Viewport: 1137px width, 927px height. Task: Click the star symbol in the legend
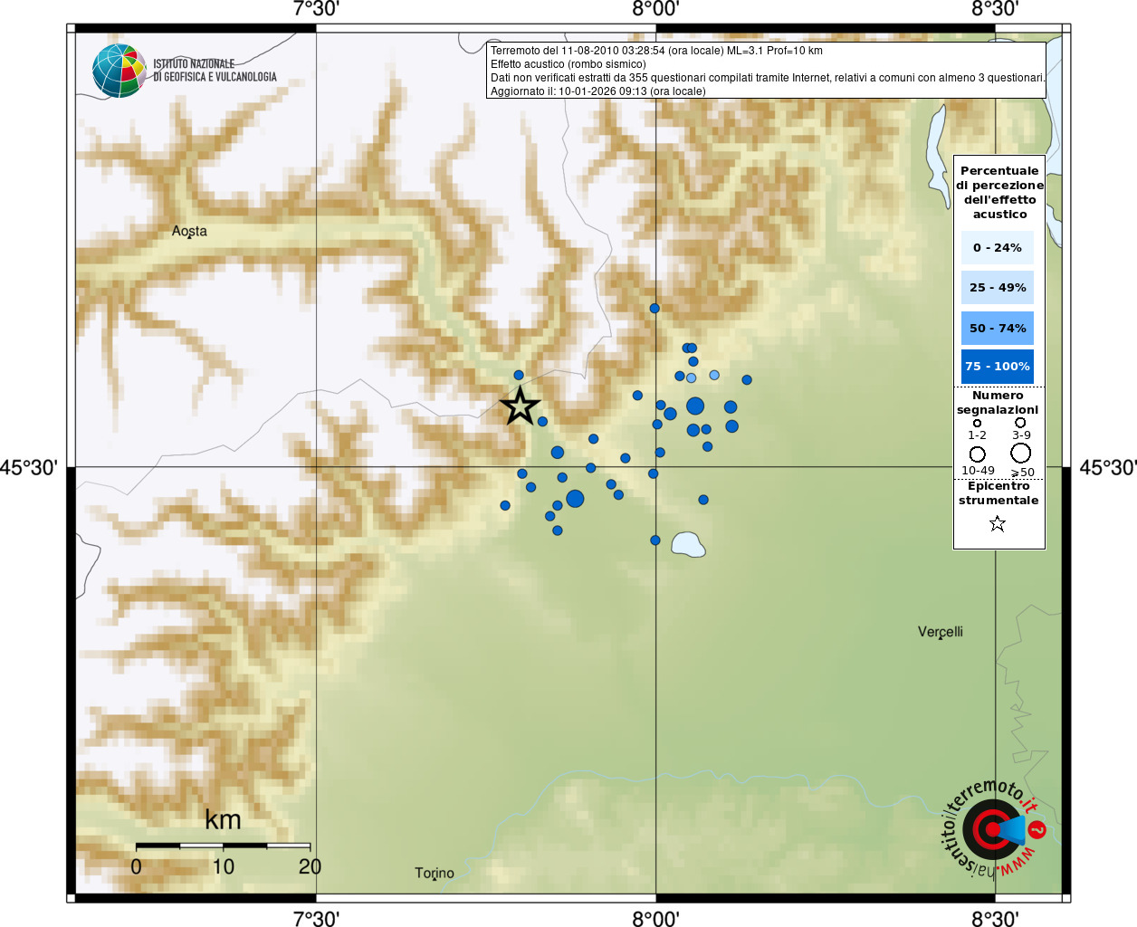[x=998, y=523]
